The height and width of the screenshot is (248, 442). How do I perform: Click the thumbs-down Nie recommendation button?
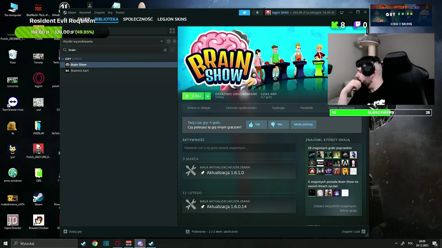click(x=279, y=125)
